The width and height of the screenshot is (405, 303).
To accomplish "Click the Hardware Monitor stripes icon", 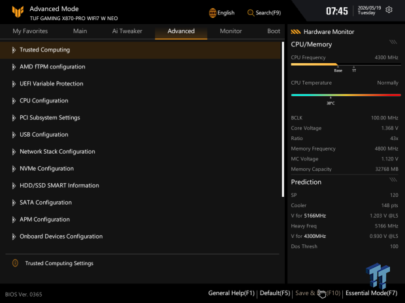I will coord(295,32).
